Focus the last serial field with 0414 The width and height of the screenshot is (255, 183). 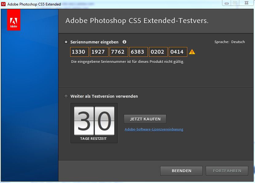coord(178,52)
